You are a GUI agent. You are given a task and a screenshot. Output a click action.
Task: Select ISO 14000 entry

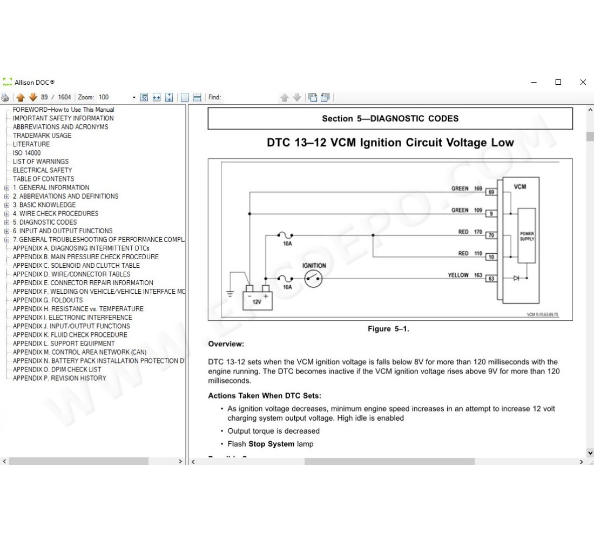click(26, 153)
